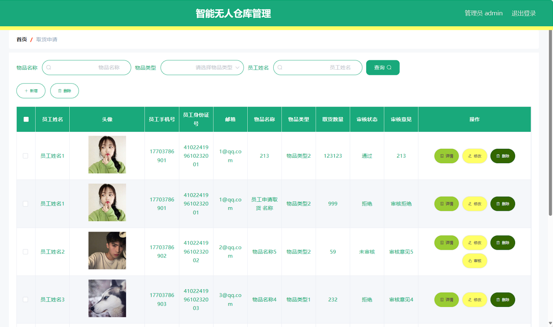Screen dimensions: 553x327
Task: Open husky avatar thumbnail for 员工姓名3
Action: click(x=107, y=298)
